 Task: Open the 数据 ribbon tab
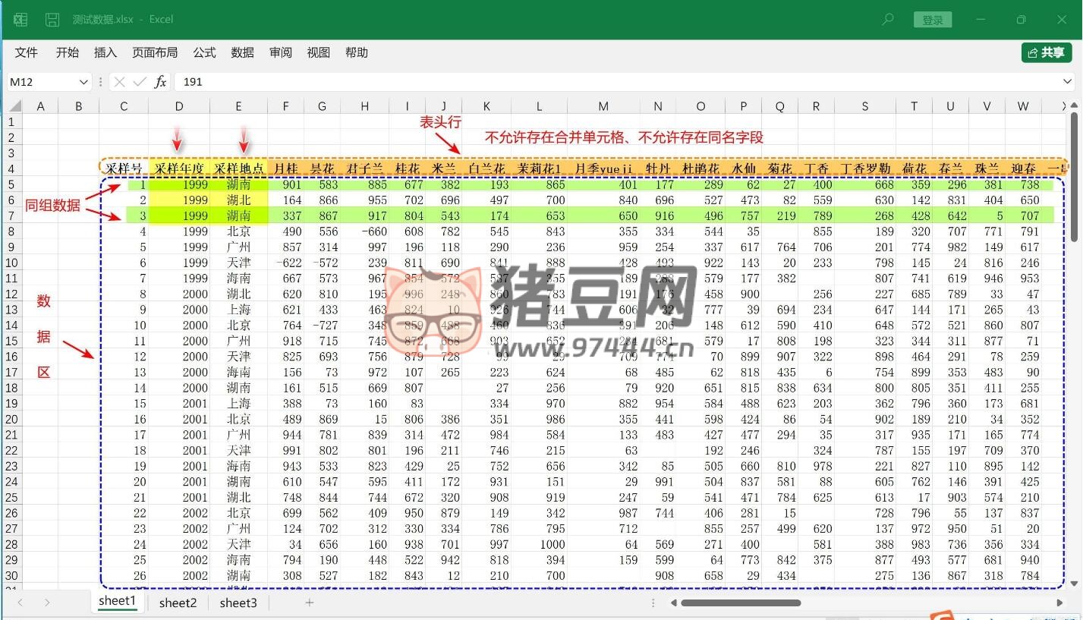coord(243,52)
